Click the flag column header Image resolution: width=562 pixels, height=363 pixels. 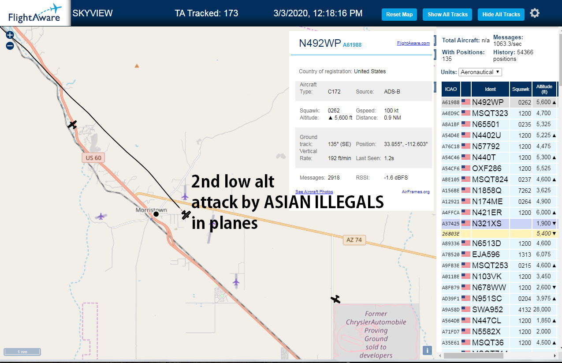coord(465,89)
